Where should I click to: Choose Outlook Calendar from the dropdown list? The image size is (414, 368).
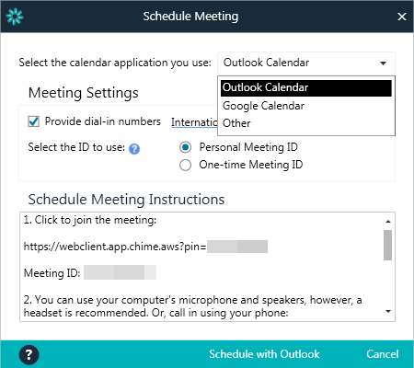coord(306,88)
